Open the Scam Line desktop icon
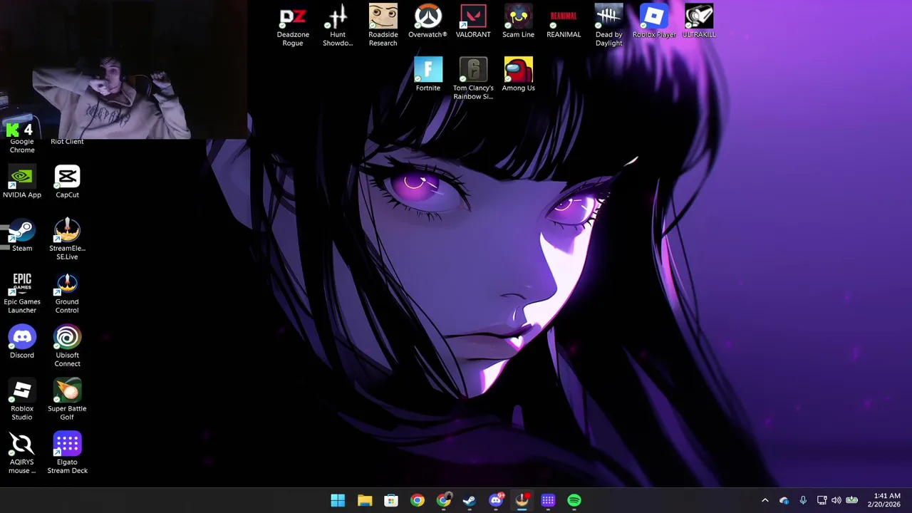This screenshot has width=912, height=513. (x=518, y=21)
